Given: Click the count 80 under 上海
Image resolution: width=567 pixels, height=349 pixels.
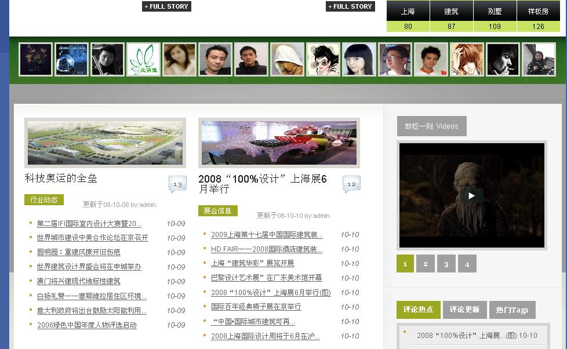Looking at the screenshot, I should [408, 27].
